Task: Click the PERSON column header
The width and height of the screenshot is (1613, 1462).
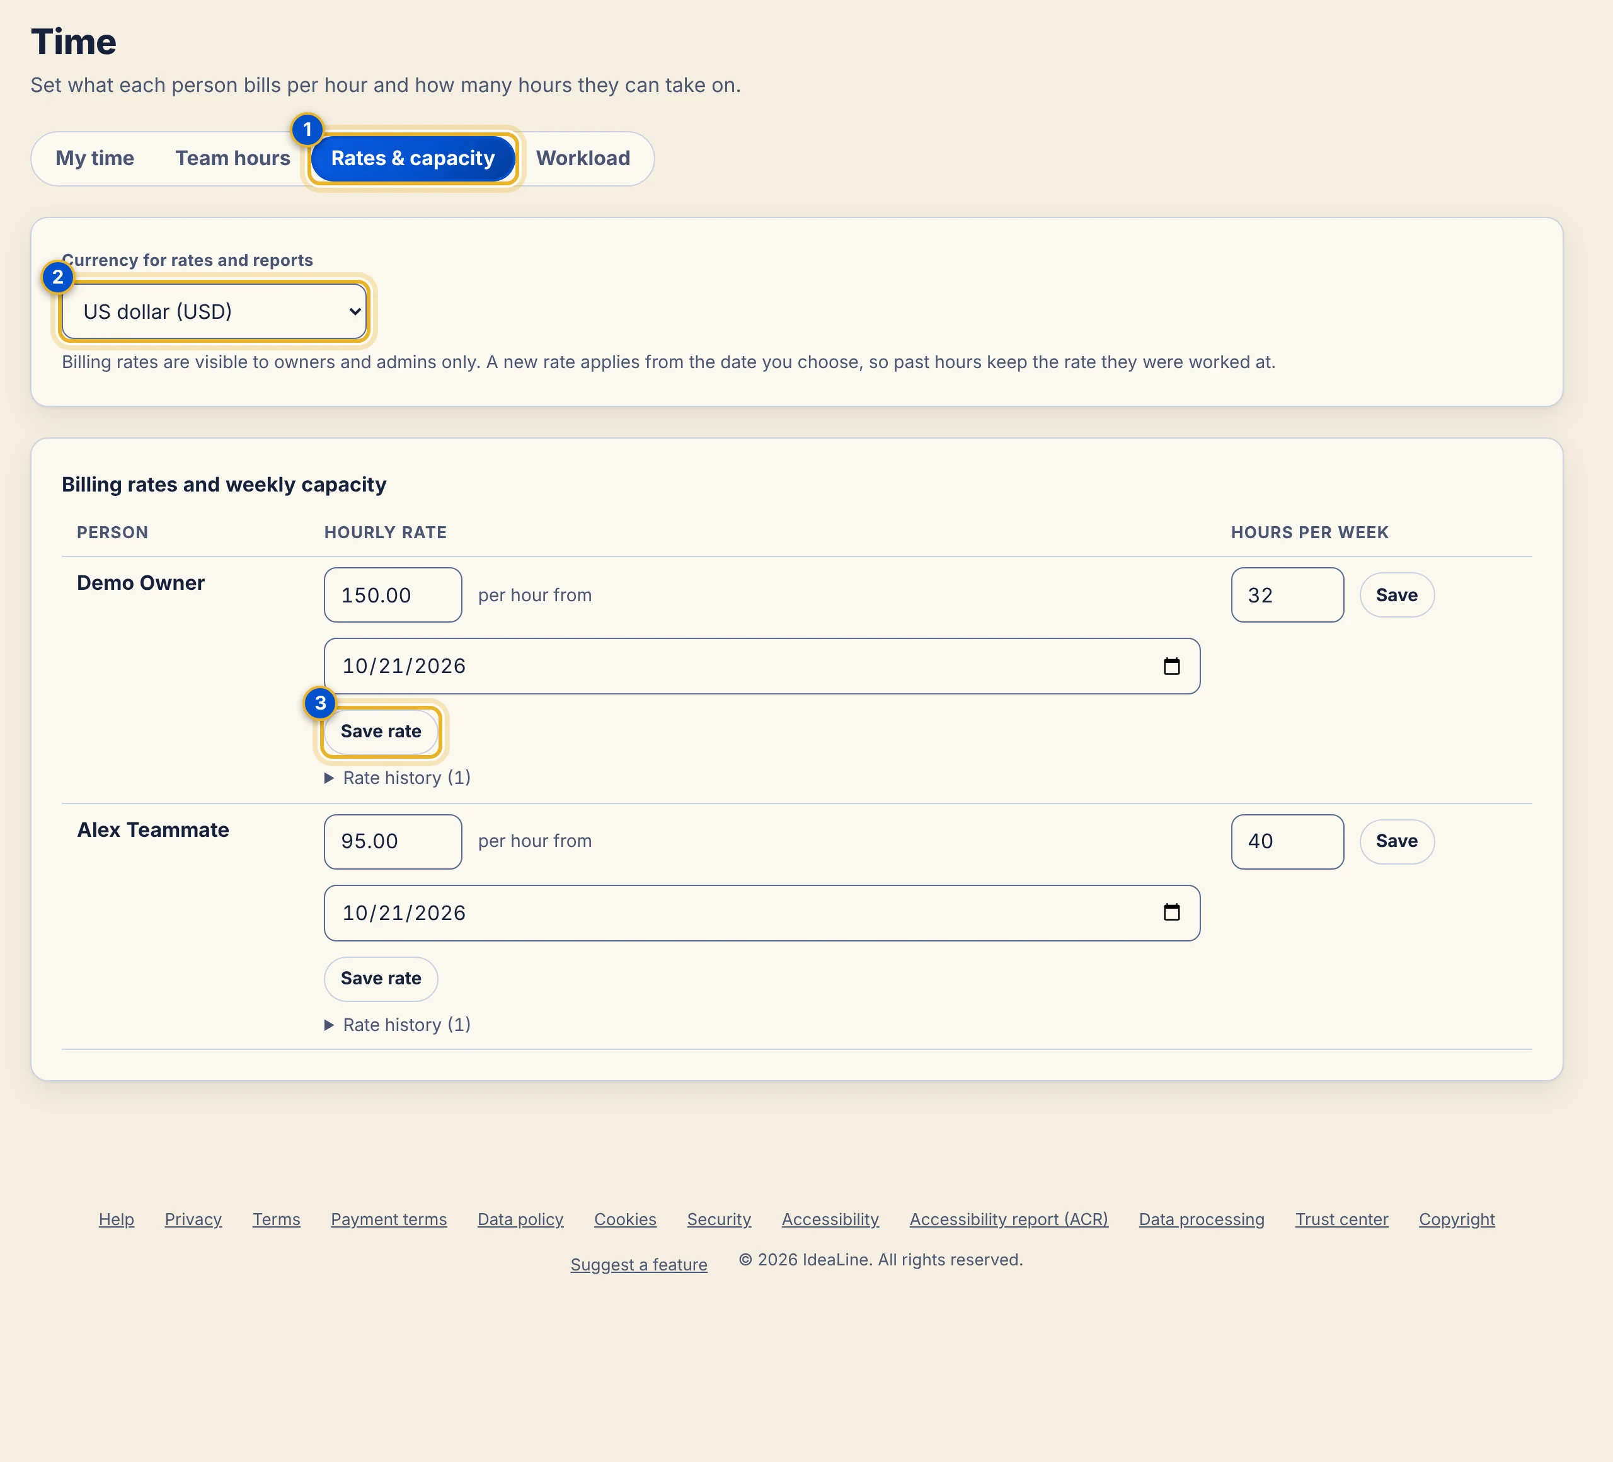Action: click(112, 532)
